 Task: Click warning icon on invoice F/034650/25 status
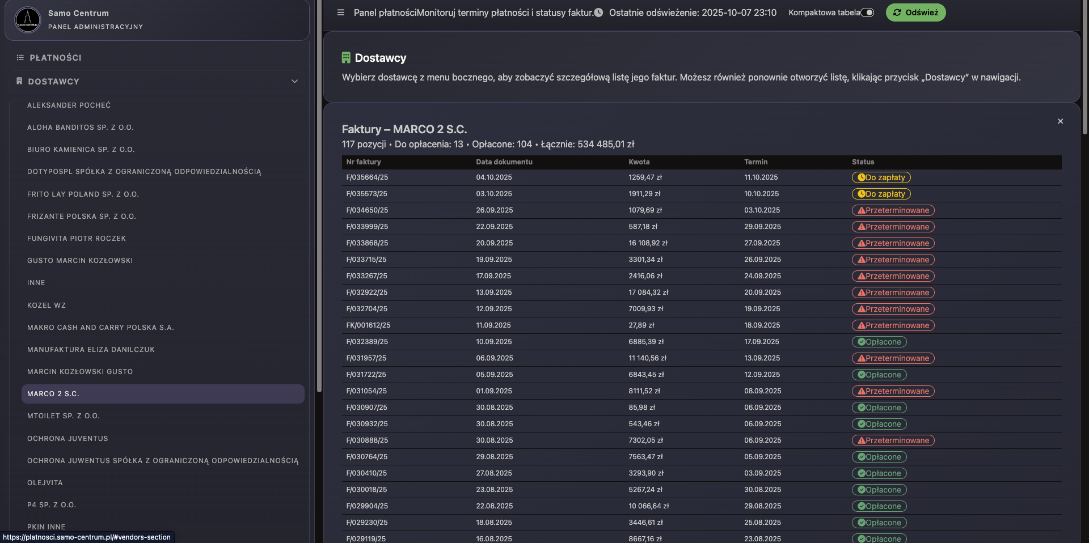(861, 210)
